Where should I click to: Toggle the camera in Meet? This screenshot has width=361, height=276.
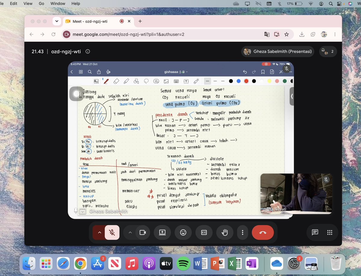click(x=143, y=232)
